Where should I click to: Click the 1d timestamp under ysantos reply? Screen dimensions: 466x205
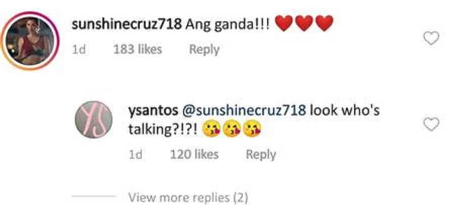point(136,155)
